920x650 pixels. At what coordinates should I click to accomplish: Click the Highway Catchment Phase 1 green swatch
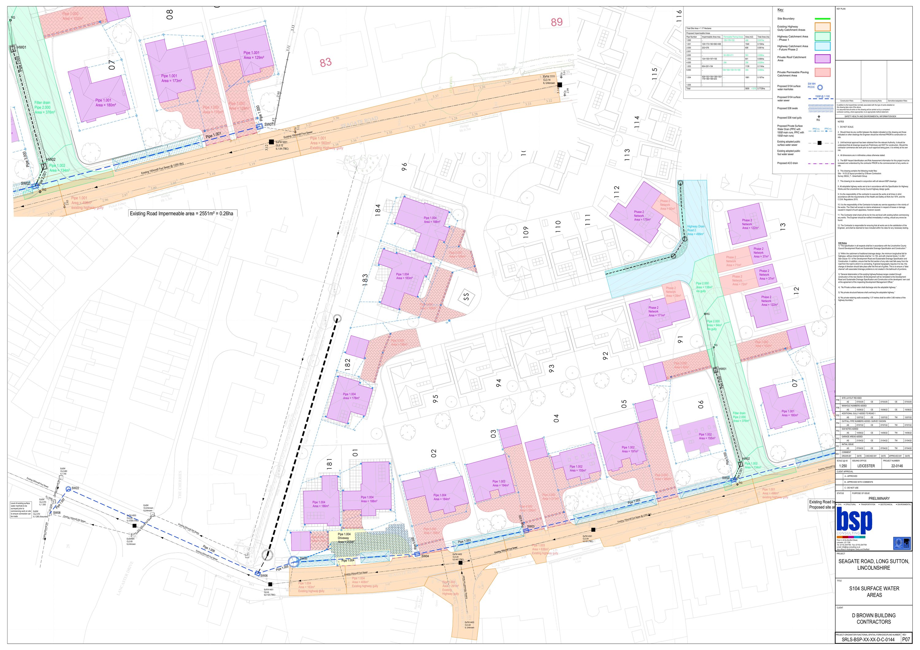pyautogui.click(x=822, y=36)
